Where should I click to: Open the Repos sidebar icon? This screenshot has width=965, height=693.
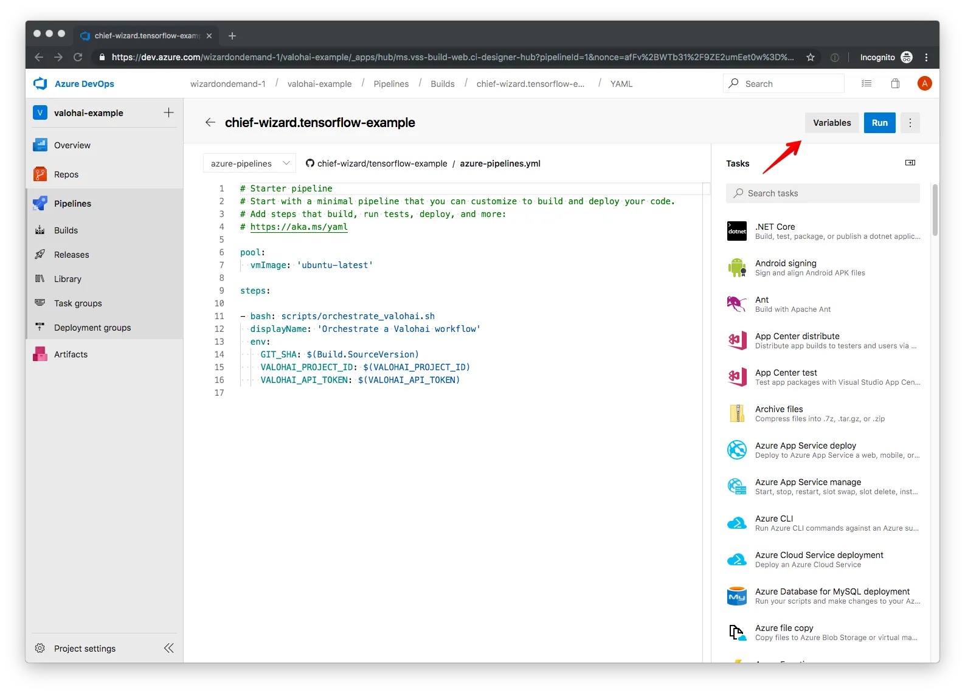pos(40,174)
